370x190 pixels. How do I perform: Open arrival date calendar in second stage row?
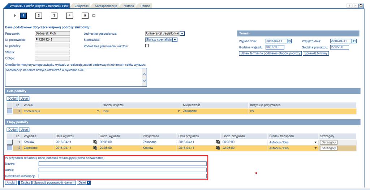coord(218,148)
